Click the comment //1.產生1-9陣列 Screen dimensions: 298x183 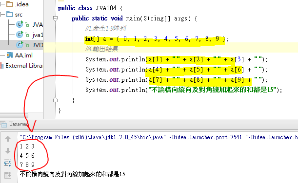point(105,29)
